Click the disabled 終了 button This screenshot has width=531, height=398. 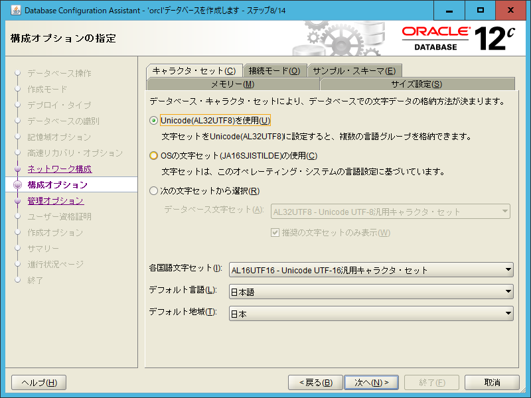(432, 383)
